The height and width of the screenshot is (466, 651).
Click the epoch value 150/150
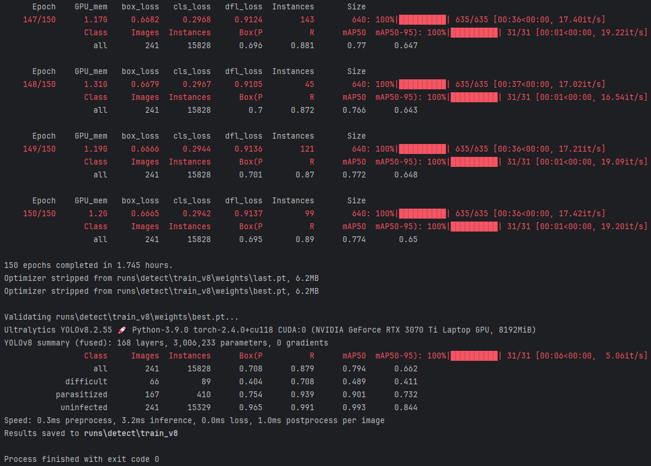tap(39, 213)
